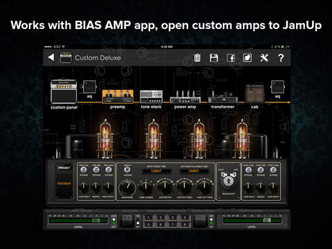This screenshot has width=332, height=249.
Task: Open help with question mark icon
Action: [x=281, y=57]
